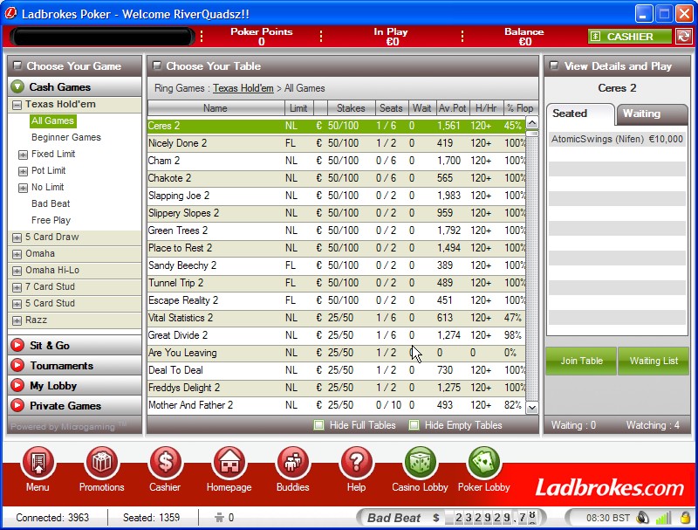Screen dimensions: 698x530
Task: Expand the Omaha node
Action: tap(17, 254)
